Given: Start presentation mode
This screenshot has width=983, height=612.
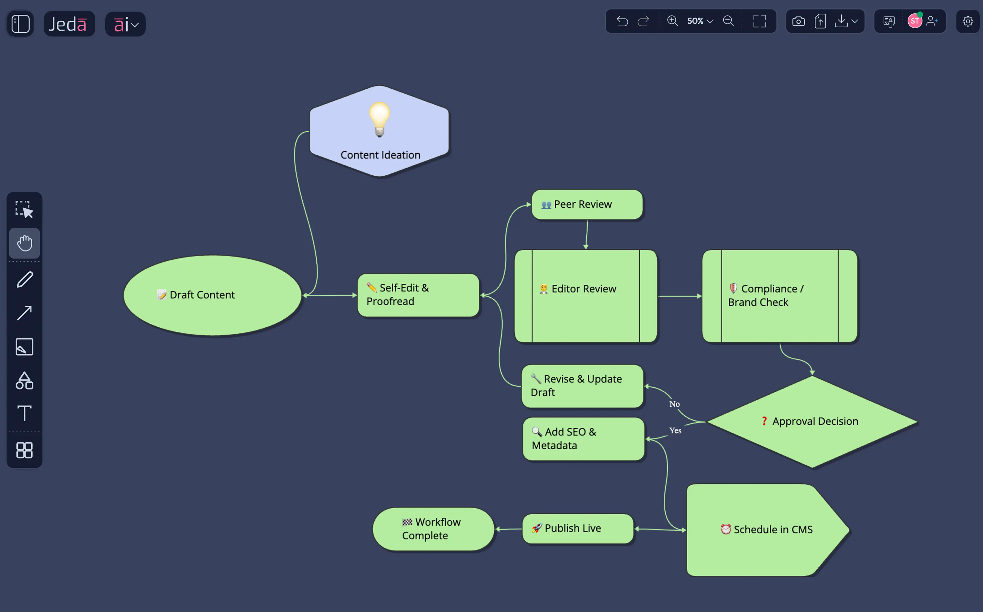Looking at the screenshot, I should pyautogui.click(x=889, y=22).
